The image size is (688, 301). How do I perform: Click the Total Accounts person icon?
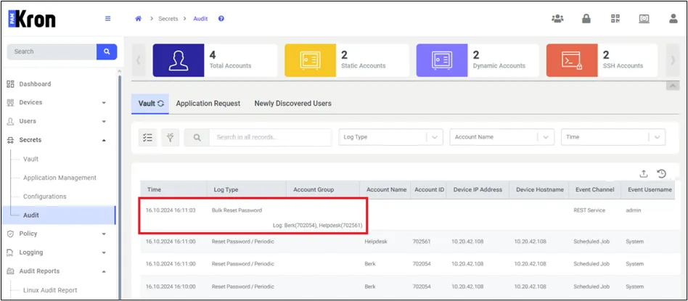178,60
